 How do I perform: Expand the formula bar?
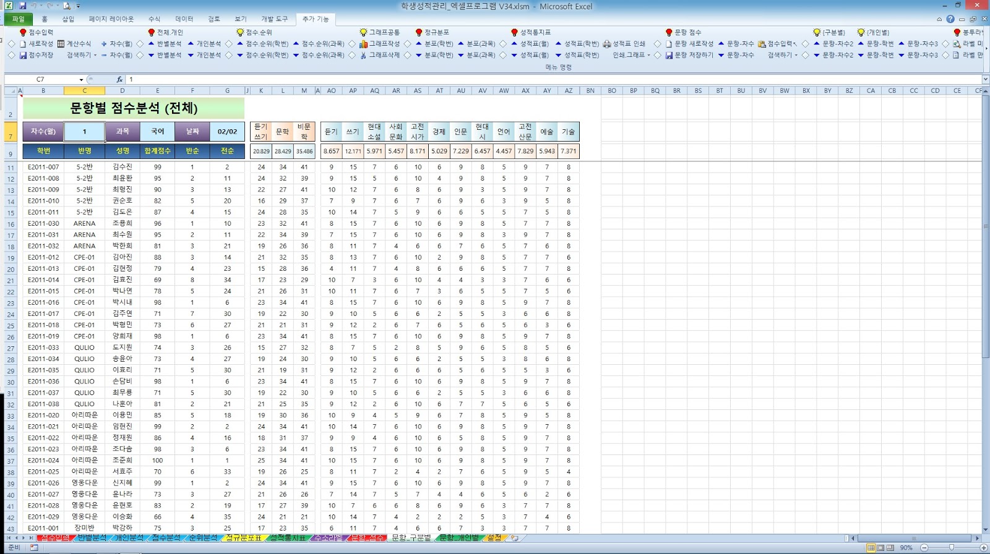click(985, 79)
